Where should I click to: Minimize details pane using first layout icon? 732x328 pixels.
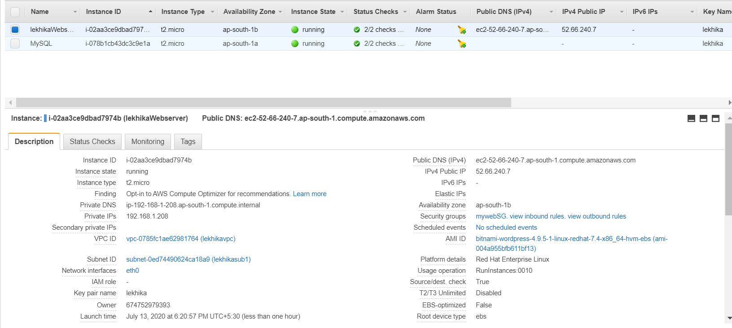(x=691, y=118)
